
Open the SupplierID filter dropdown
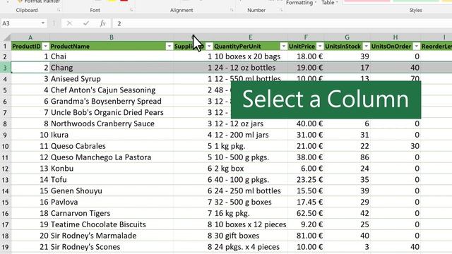point(209,47)
